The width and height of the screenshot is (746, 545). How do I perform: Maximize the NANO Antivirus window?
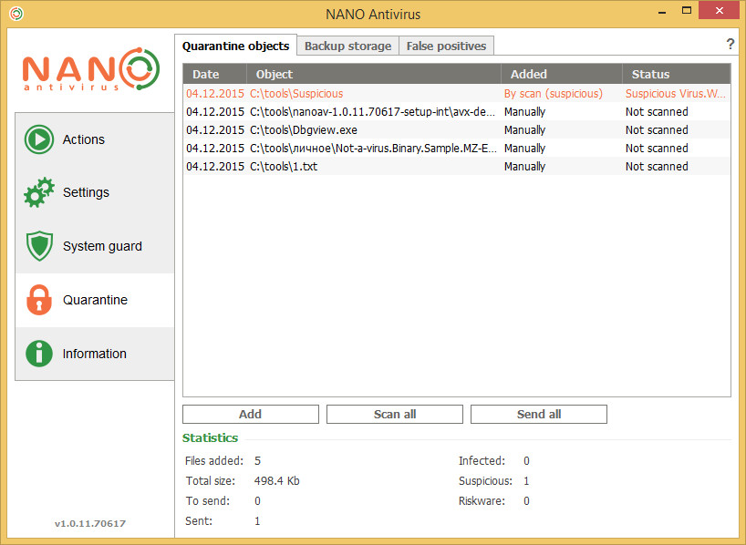(x=687, y=10)
